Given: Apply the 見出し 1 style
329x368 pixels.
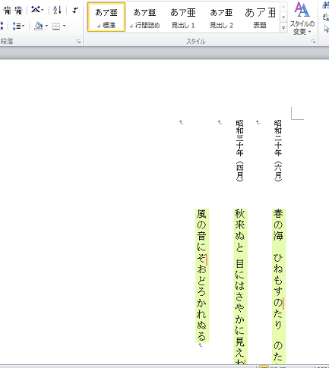Looking at the screenshot, I should tap(183, 17).
